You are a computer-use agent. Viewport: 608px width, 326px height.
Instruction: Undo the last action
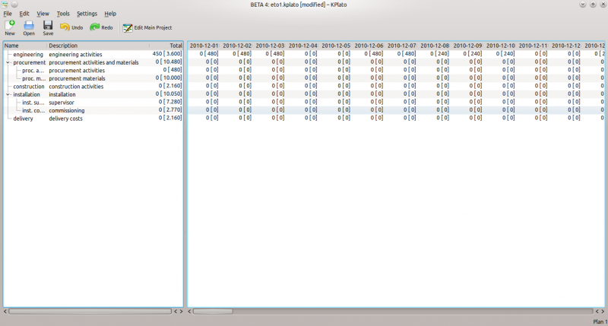point(65,27)
